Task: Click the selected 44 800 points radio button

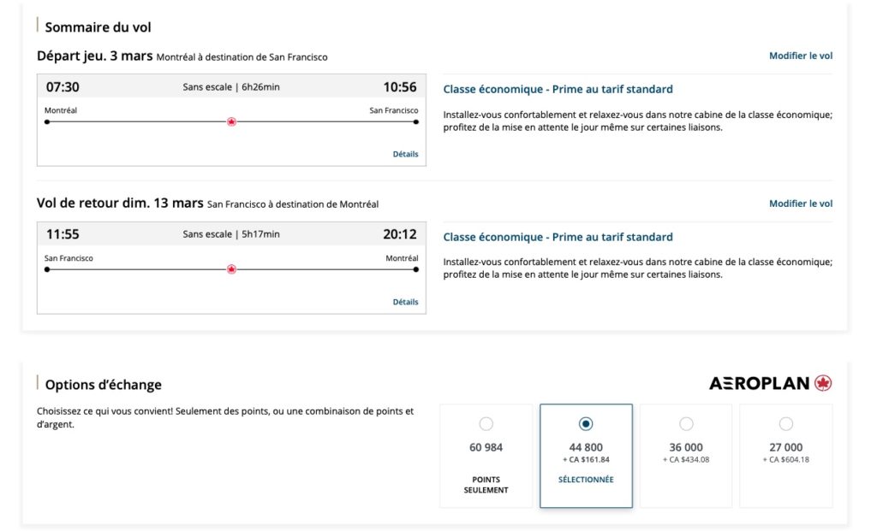Action: click(586, 422)
